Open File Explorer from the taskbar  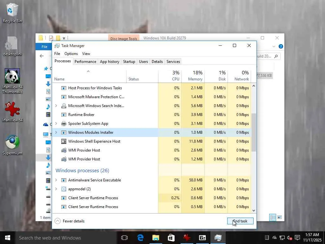pos(156,238)
